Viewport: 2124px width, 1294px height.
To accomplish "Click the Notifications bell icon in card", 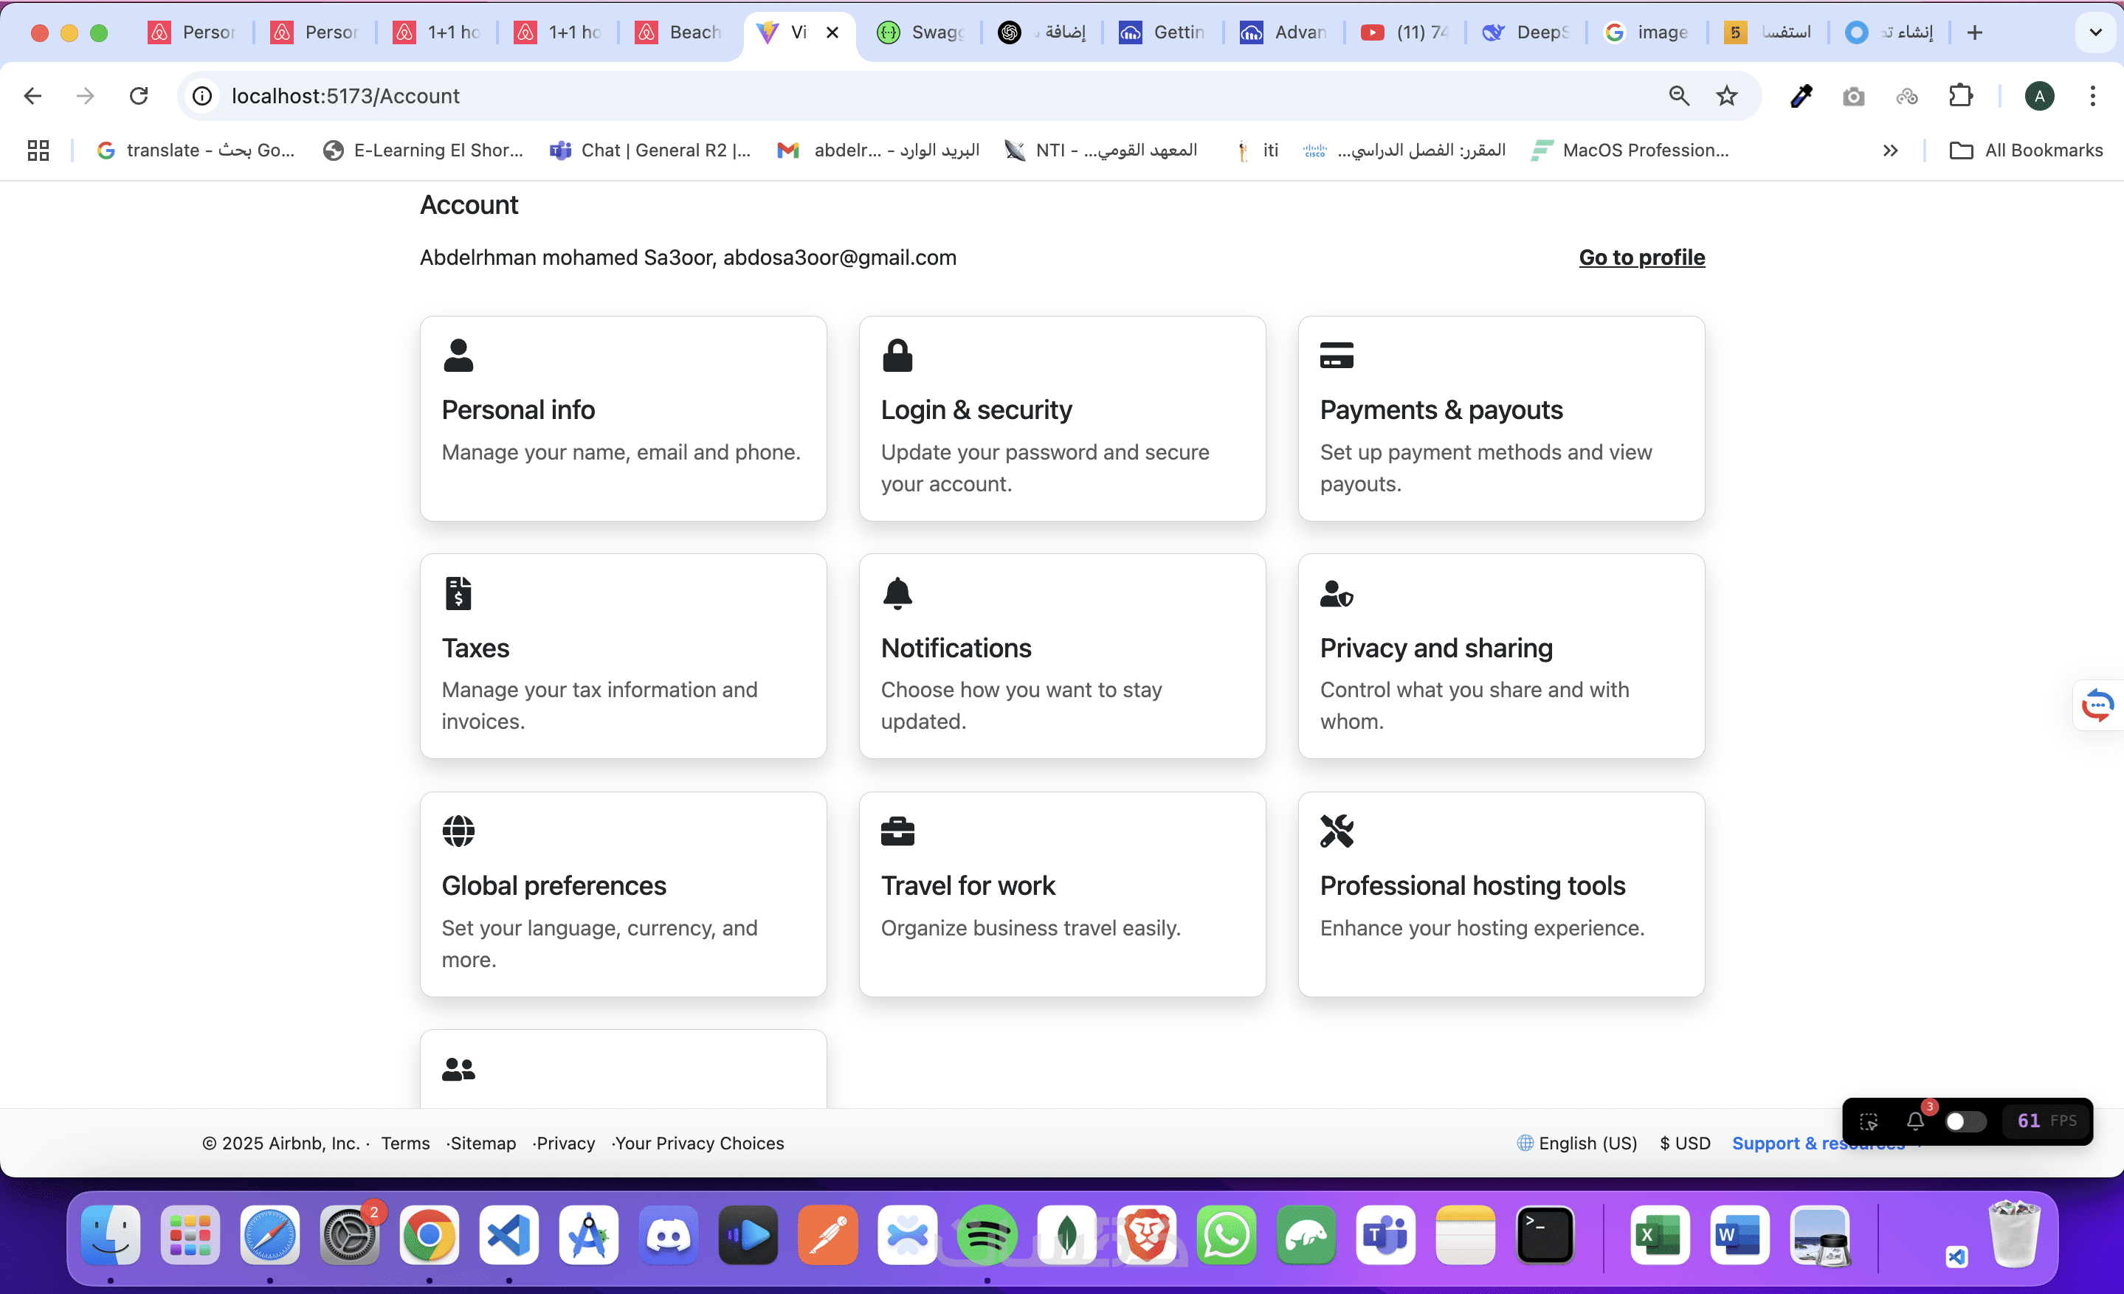I will (897, 592).
